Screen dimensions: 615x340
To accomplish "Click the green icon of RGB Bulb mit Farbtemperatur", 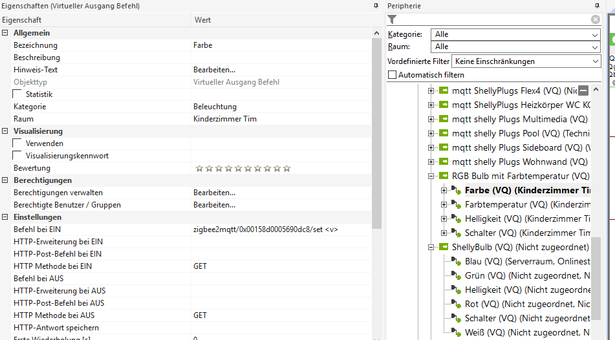I will [444, 176].
